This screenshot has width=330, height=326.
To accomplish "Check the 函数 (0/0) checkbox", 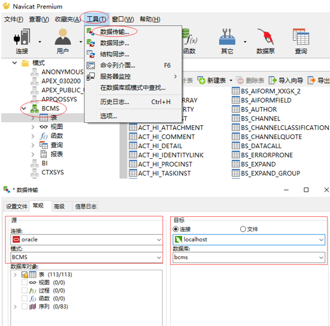I will [25, 298].
